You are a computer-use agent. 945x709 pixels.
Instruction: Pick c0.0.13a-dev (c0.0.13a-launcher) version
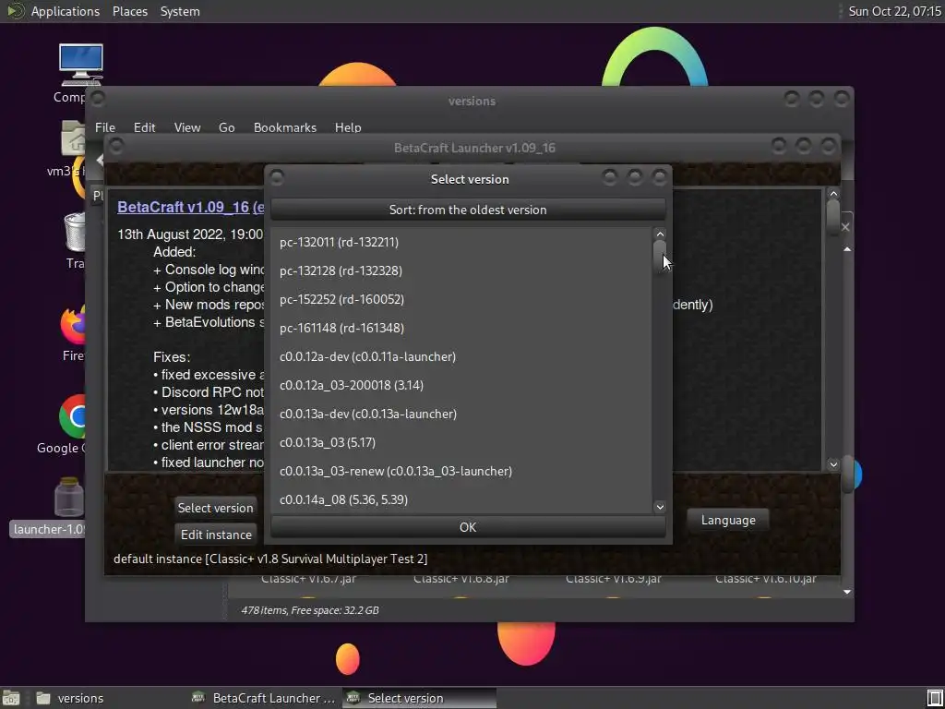tap(461, 415)
